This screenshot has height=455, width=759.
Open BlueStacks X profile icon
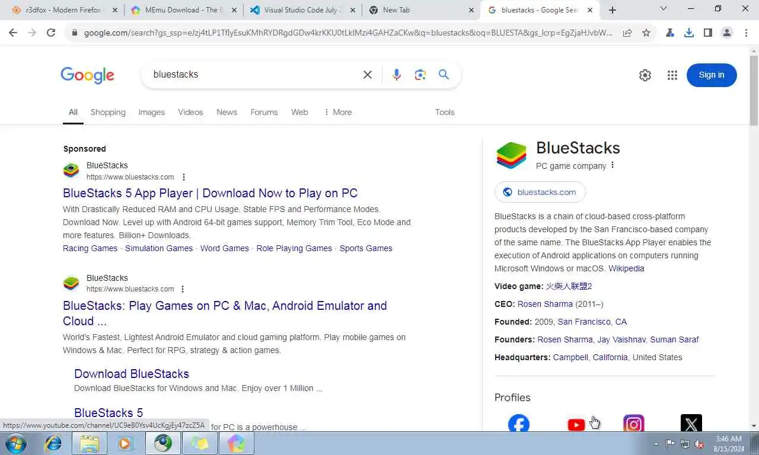tap(691, 424)
